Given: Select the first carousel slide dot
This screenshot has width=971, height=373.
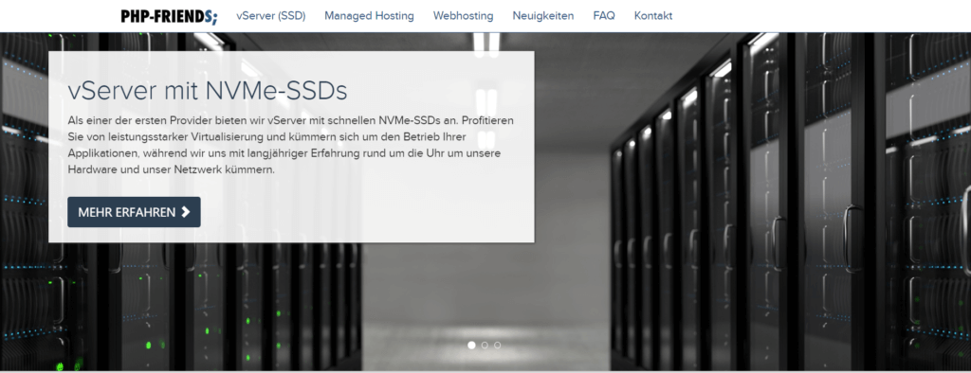Looking at the screenshot, I should [x=471, y=346].
